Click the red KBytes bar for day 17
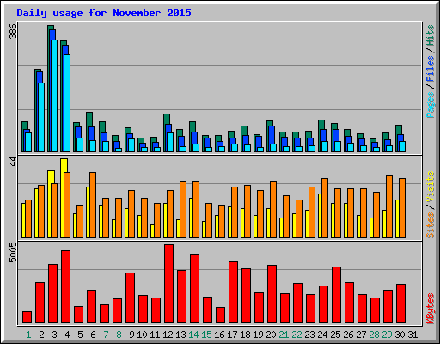440x344 pixels. pos(234,292)
